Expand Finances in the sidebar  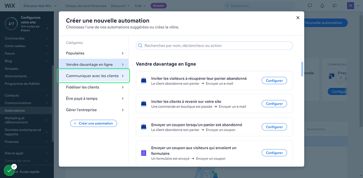[x=26, y=142]
